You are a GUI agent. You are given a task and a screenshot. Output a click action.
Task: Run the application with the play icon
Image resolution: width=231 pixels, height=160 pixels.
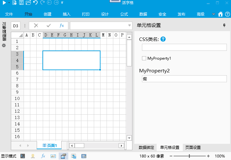tap(4, 3)
